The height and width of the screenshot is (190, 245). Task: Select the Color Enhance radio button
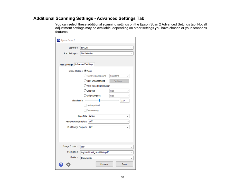click(85, 96)
